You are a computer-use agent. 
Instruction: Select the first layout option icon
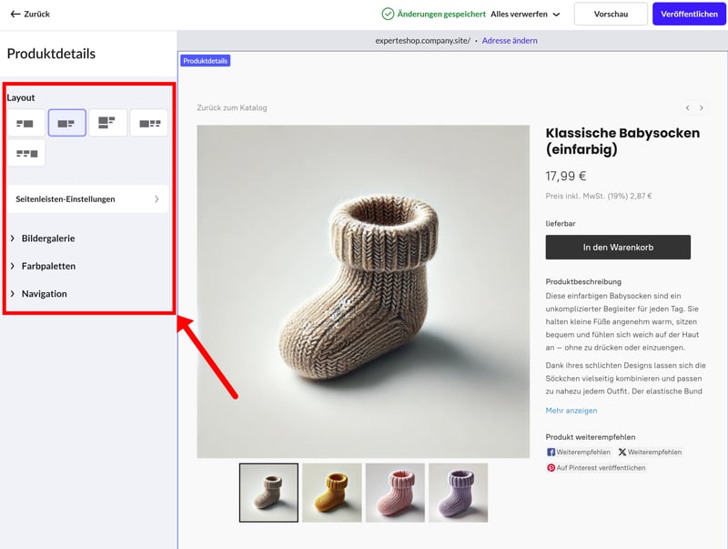25,123
